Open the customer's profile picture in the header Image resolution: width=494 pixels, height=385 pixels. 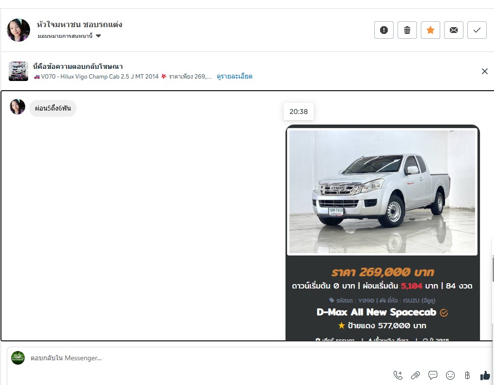[18, 30]
